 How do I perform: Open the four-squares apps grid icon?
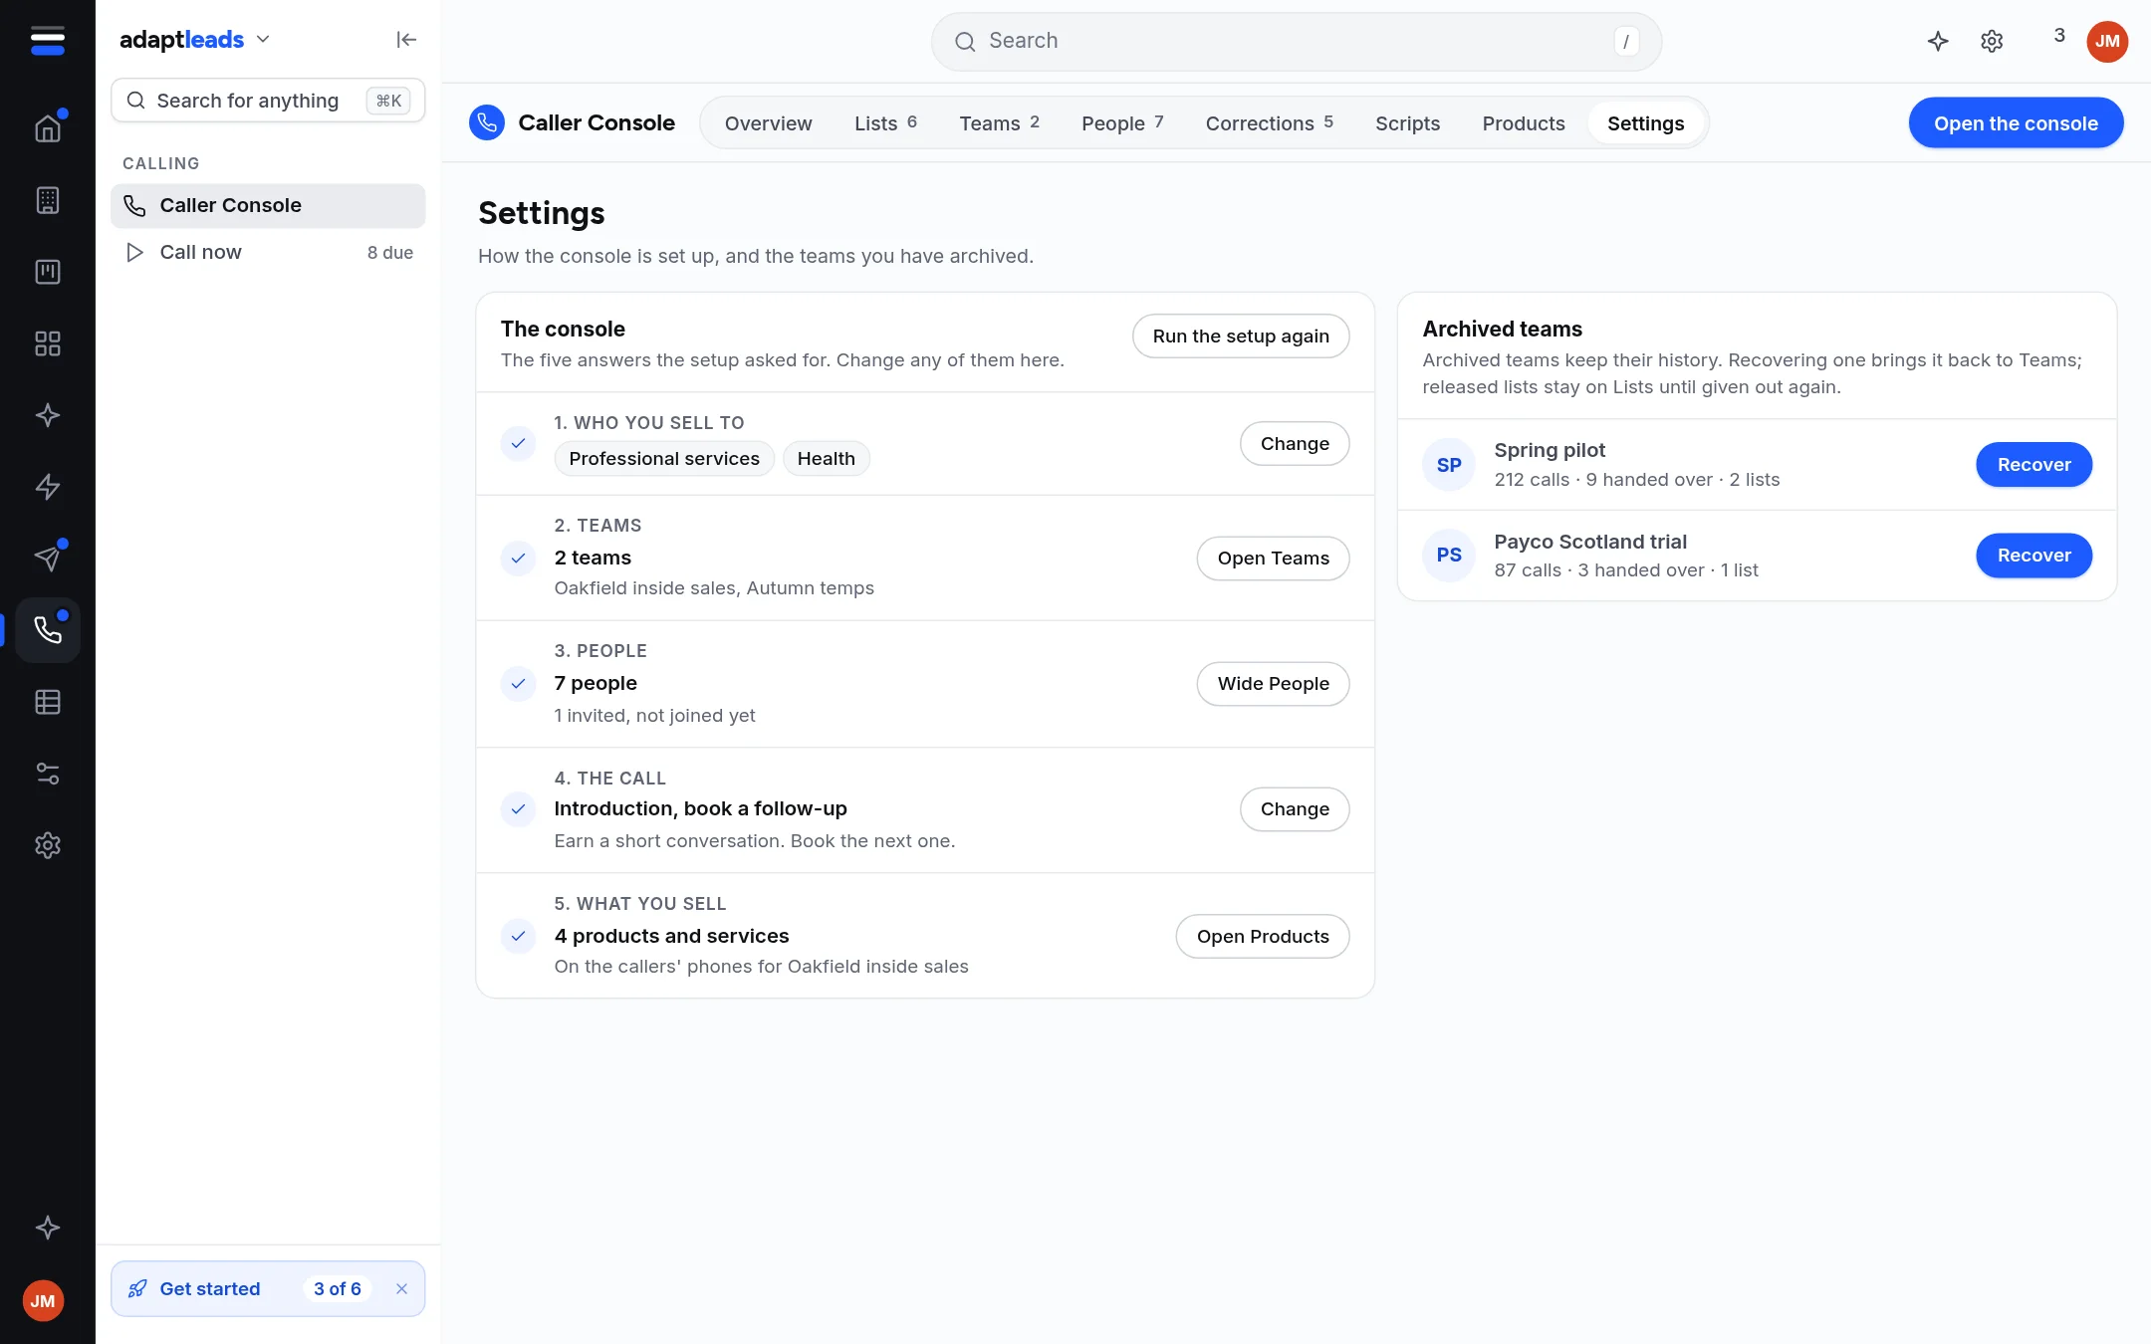47,343
